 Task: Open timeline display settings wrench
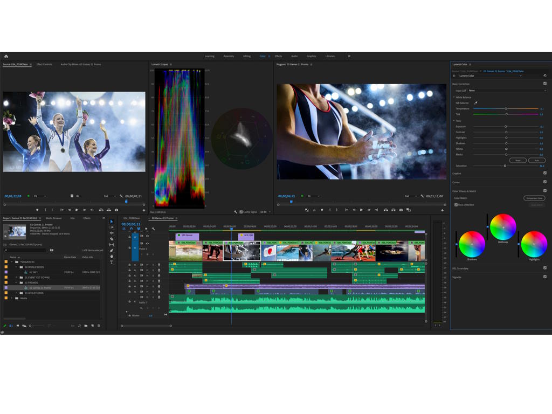click(x=153, y=229)
